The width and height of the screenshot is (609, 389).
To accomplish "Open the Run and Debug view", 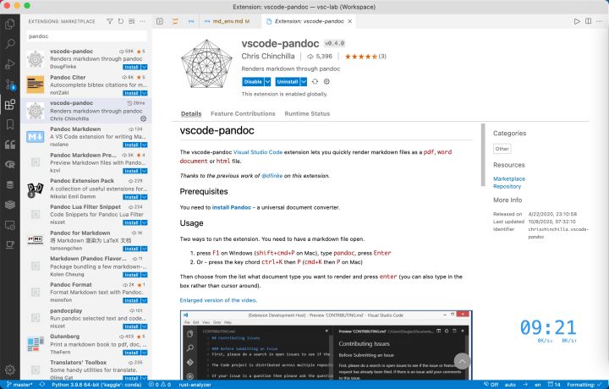I will 9,63.
